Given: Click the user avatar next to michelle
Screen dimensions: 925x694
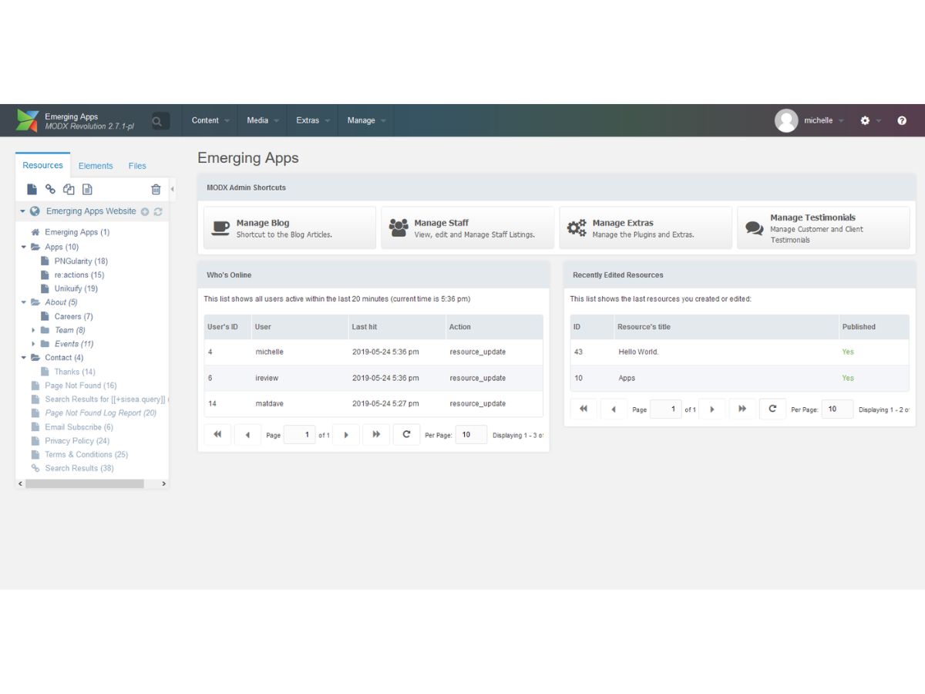Looking at the screenshot, I should (786, 120).
